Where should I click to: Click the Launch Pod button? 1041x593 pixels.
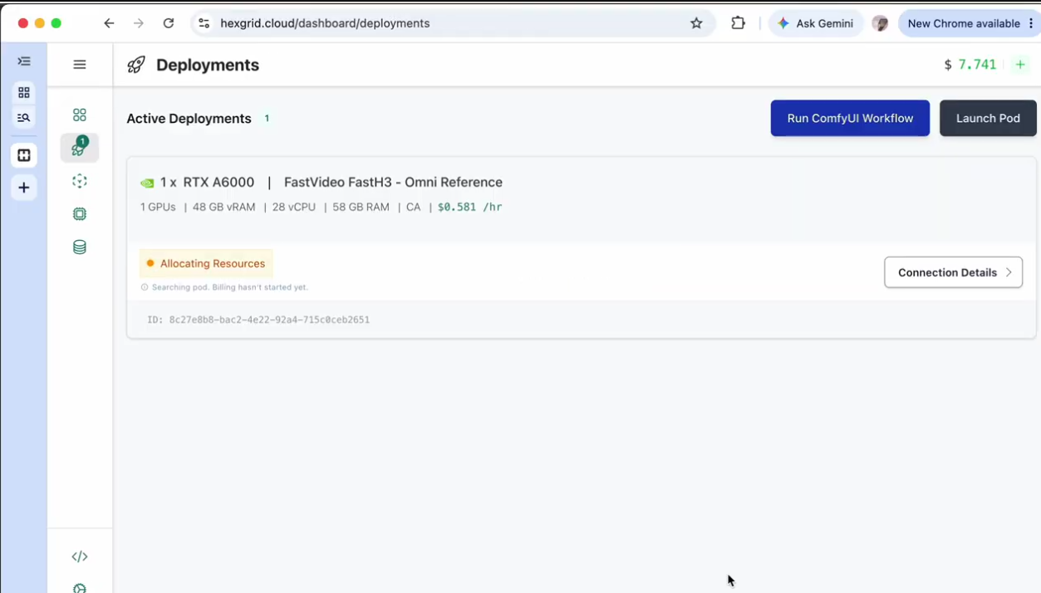pyautogui.click(x=988, y=118)
